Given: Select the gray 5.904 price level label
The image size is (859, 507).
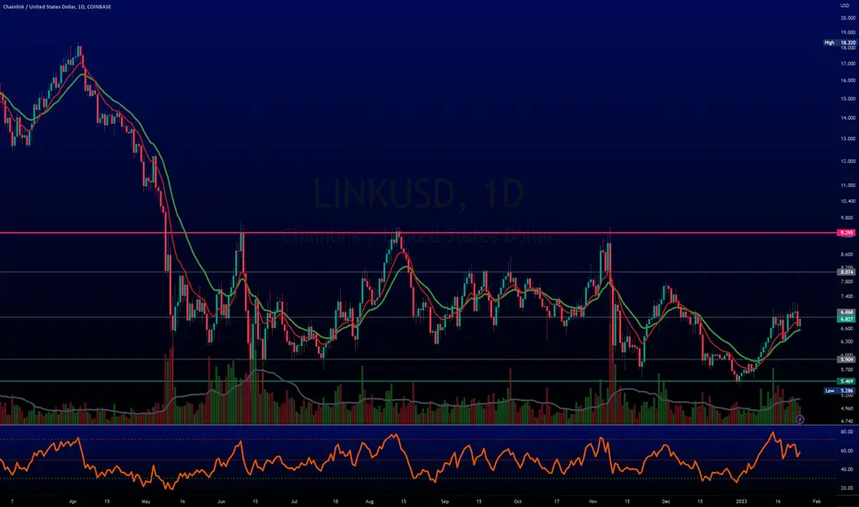Looking at the screenshot, I should pyautogui.click(x=846, y=360).
